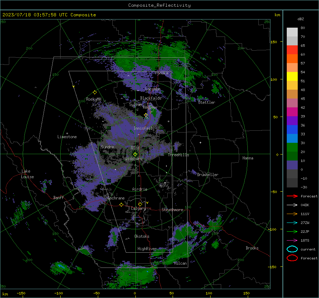Click the white 04DK arrow in legend
The image size is (319, 298).
tap(292, 205)
